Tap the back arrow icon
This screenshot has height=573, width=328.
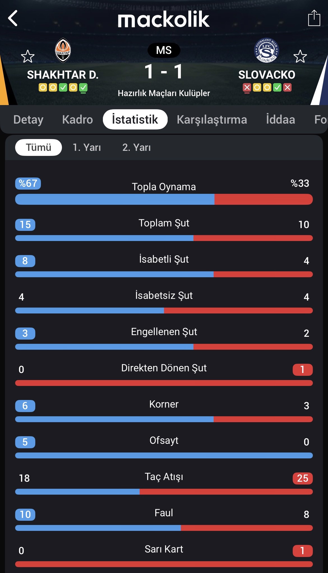[x=13, y=18]
